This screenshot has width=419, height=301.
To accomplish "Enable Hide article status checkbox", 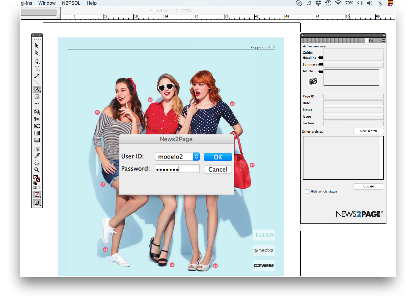I will coord(307,191).
